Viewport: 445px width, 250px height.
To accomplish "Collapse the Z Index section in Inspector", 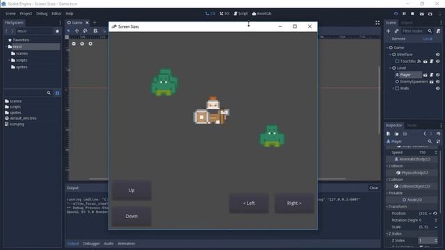I will [387, 234].
